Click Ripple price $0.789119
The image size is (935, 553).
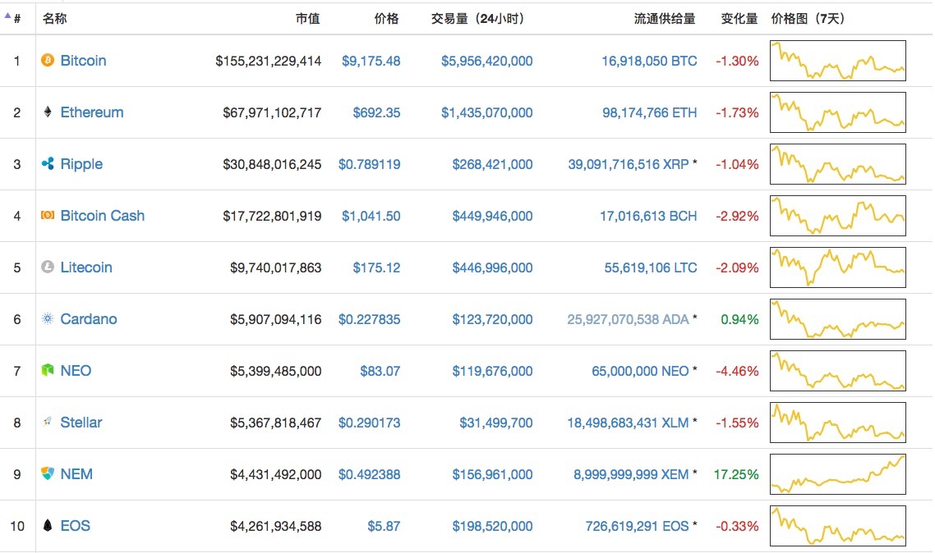pos(369,165)
